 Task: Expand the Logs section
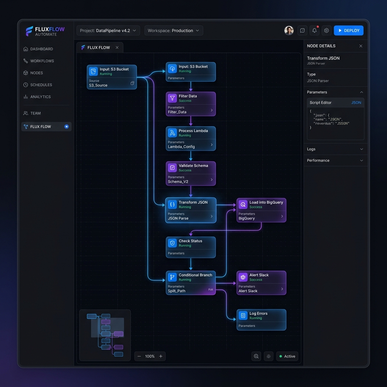pyautogui.click(x=335, y=149)
